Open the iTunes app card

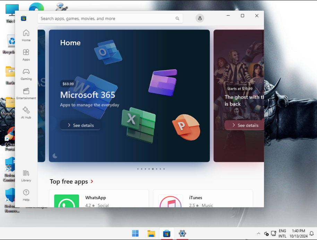tap(203, 198)
